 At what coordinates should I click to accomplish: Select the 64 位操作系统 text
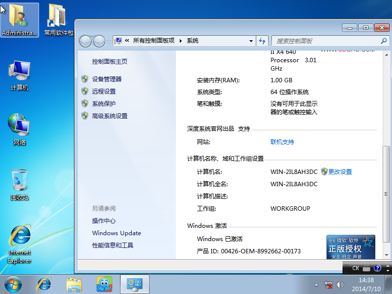click(290, 92)
